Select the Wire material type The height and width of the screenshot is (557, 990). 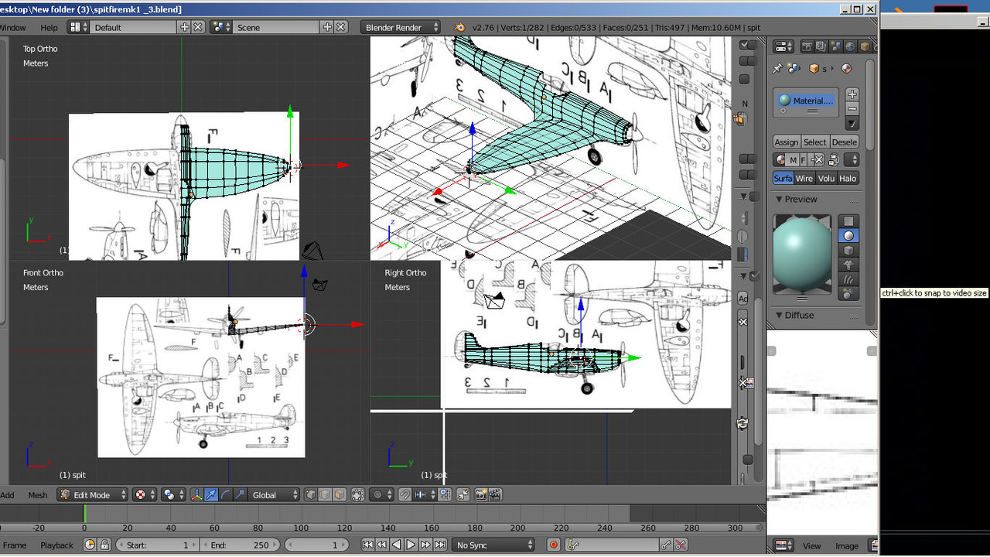pos(804,178)
